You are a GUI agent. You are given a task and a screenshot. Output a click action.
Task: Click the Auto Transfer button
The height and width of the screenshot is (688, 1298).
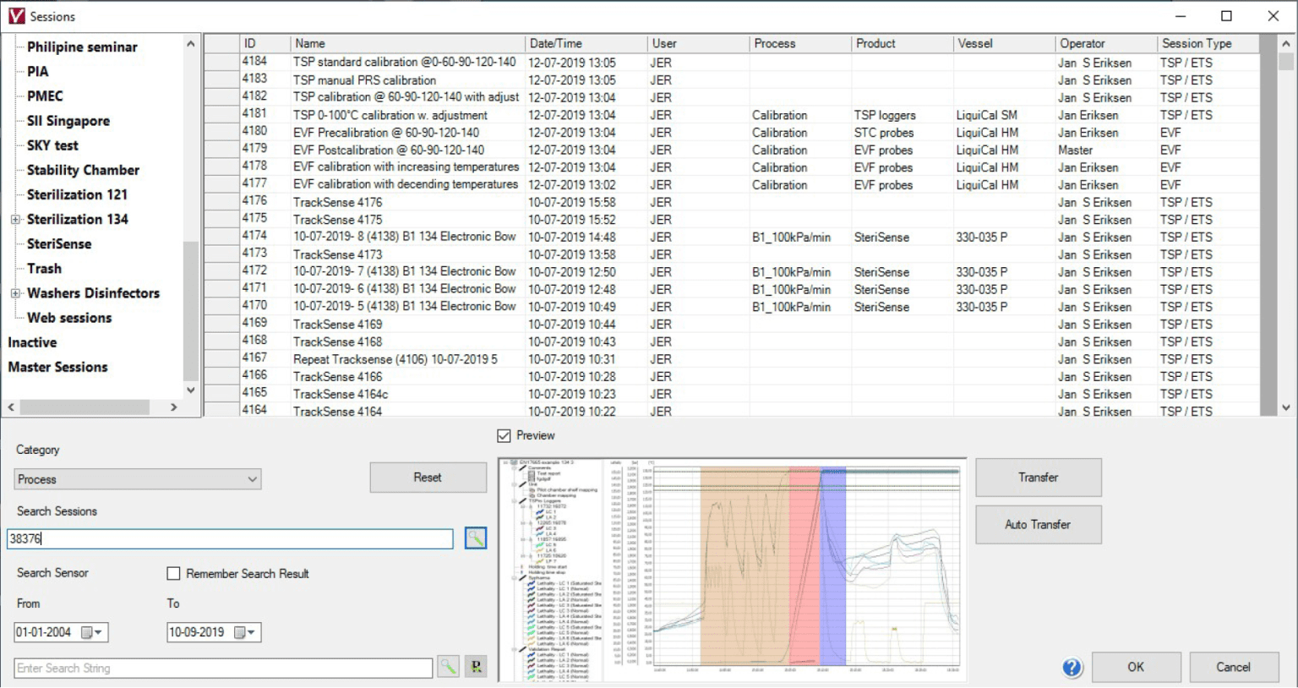click(x=1038, y=524)
